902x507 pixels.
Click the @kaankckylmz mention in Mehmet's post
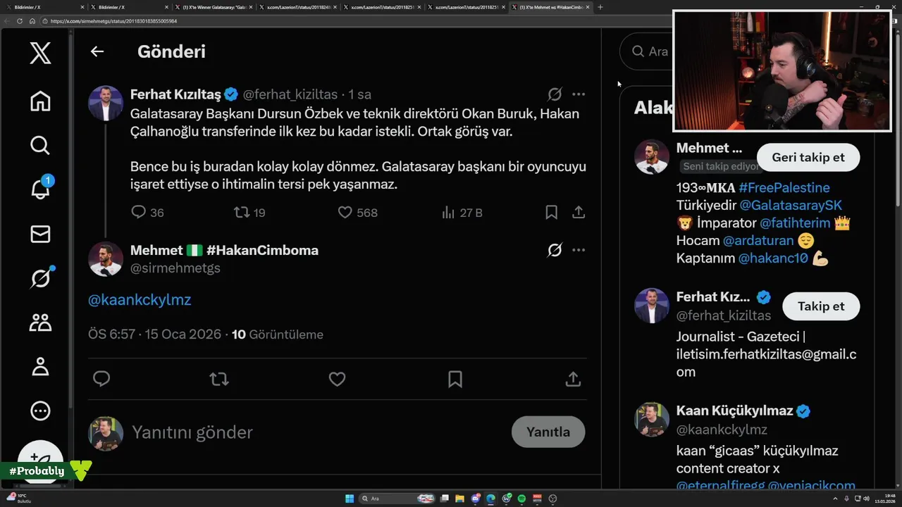pos(140,299)
